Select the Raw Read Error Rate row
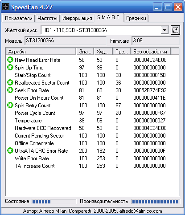185x215 pixels. click(x=92, y=60)
